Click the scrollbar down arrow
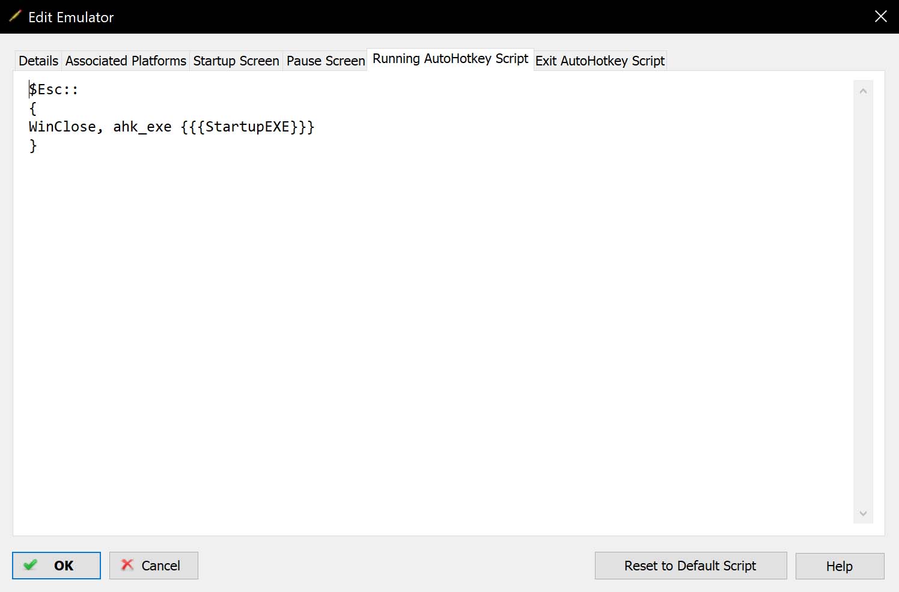 pos(863,513)
